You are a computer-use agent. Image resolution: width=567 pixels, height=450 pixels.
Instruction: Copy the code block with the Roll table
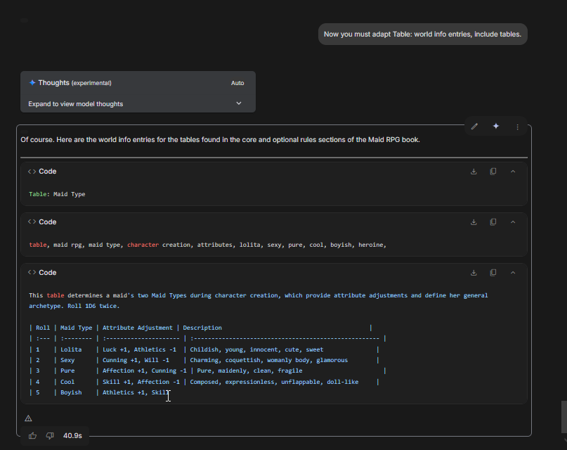pos(493,273)
